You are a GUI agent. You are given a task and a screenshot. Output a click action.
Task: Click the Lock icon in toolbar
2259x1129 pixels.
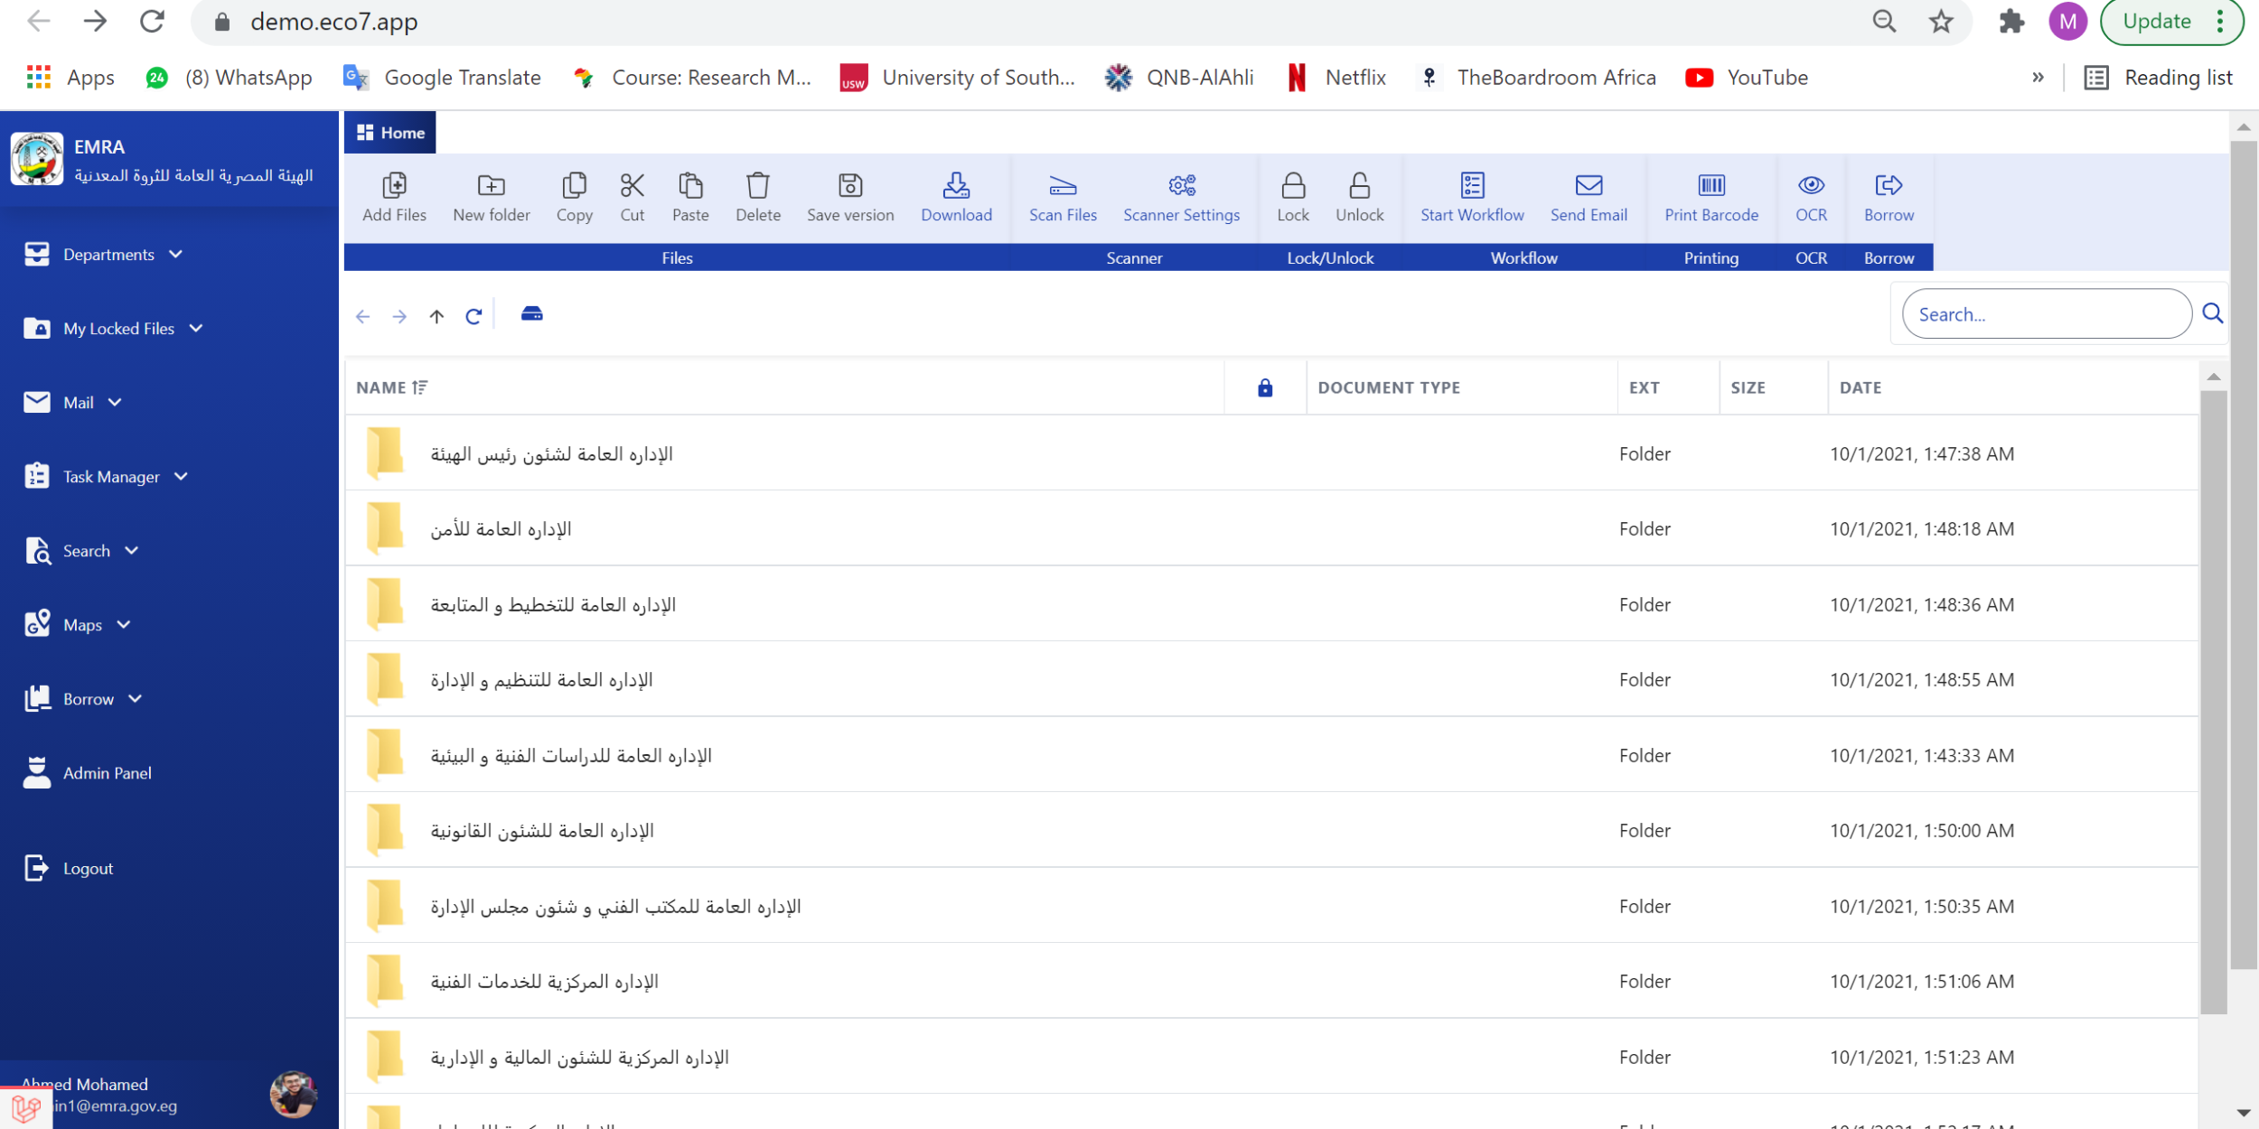coord(1293,185)
